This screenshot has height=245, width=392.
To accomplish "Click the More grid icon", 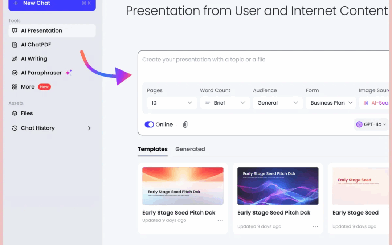I will [15, 87].
